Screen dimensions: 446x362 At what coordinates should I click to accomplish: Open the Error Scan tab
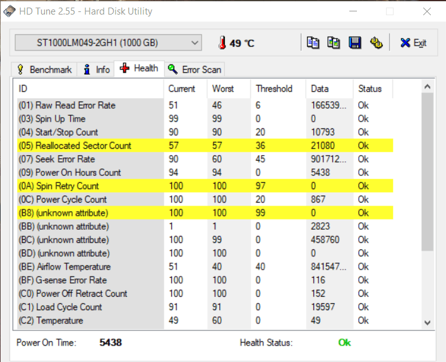click(195, 70)
